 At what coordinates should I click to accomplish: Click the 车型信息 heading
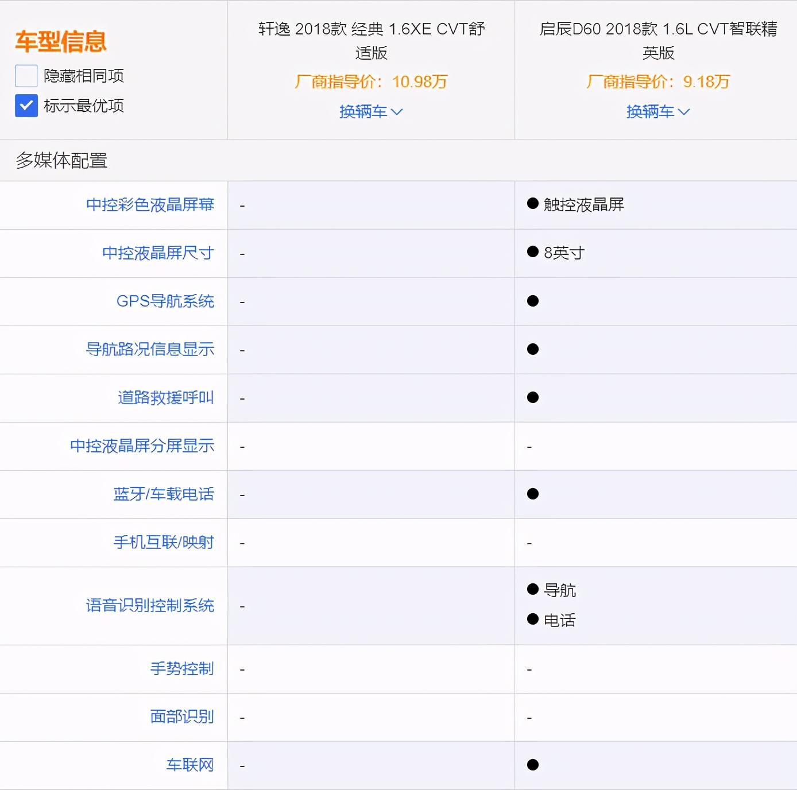[x=61, y=41]
